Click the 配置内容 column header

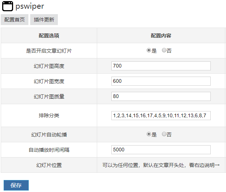161,36
